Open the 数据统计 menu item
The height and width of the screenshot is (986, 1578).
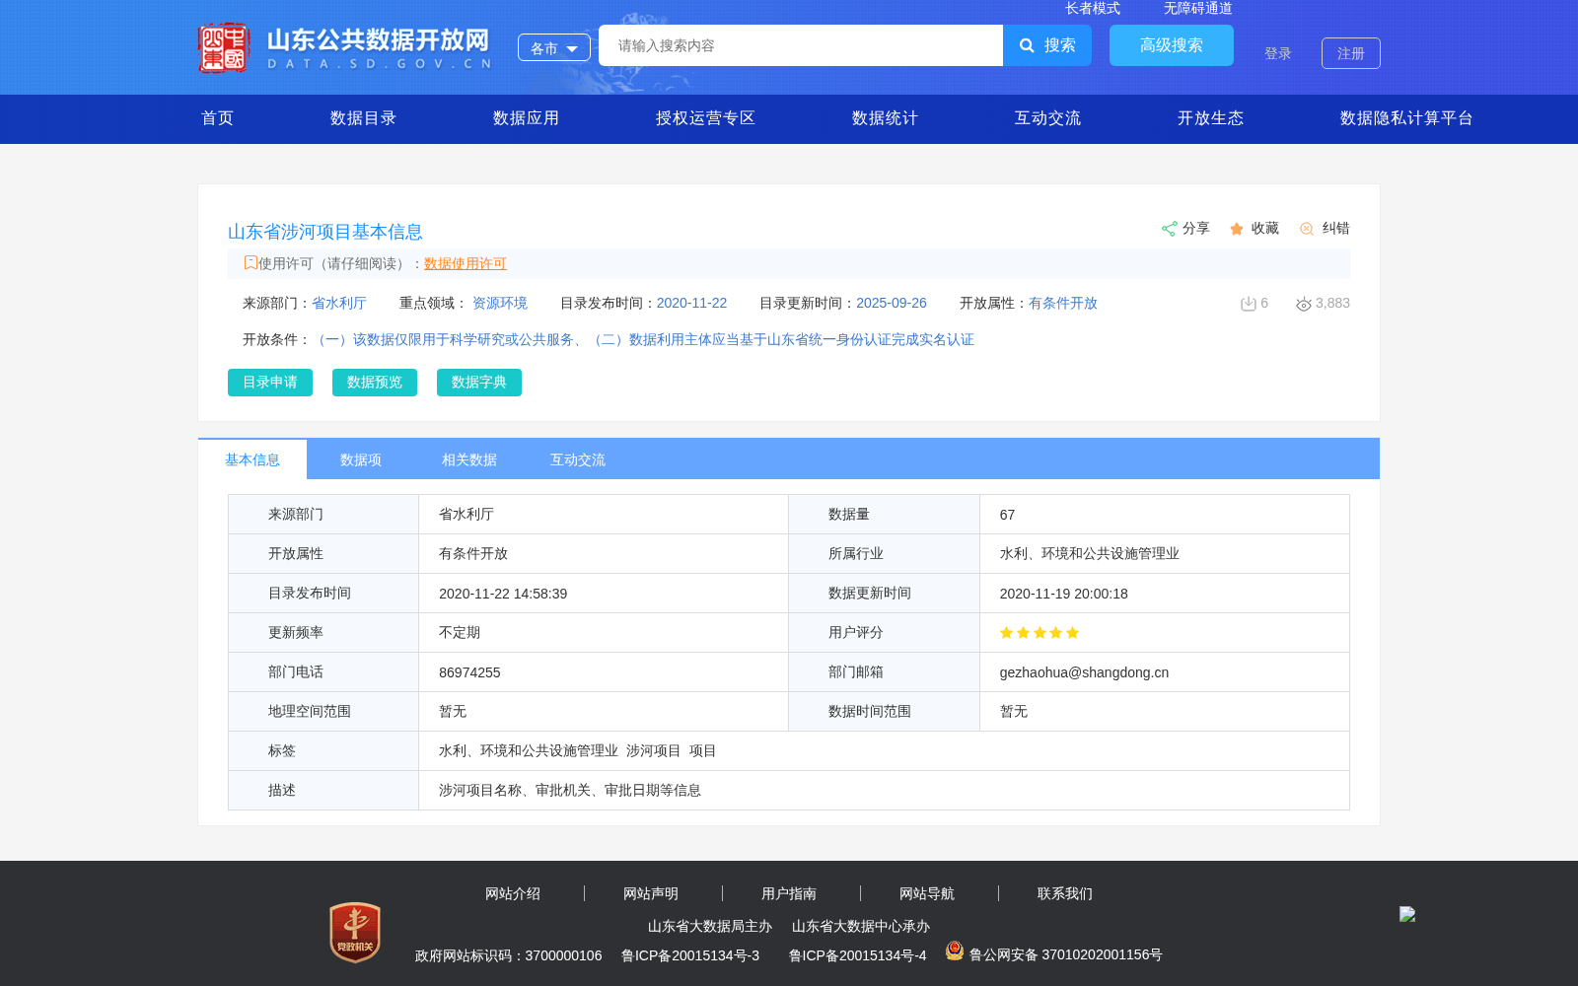pyautogui.click(x=886, y=118)
